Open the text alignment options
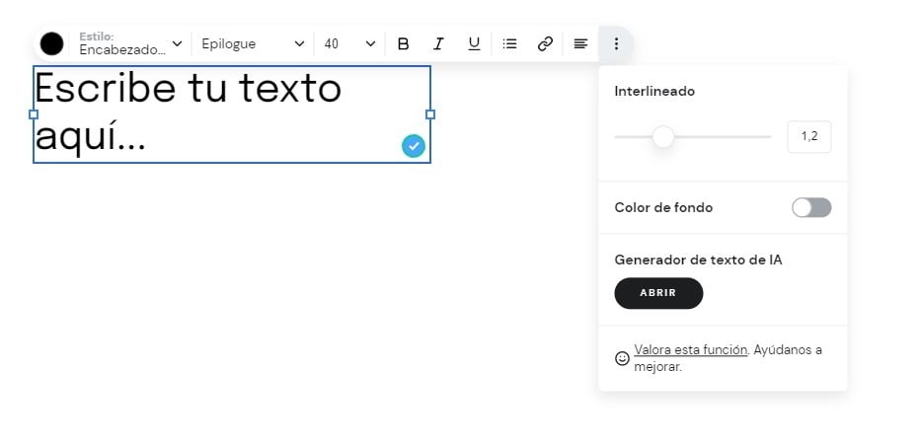The image size is (920, 447). tap(580, 43)
